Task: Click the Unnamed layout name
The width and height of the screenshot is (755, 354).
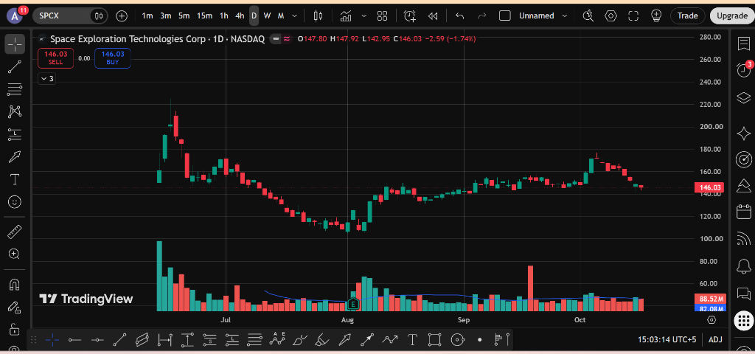Action: 537,16
